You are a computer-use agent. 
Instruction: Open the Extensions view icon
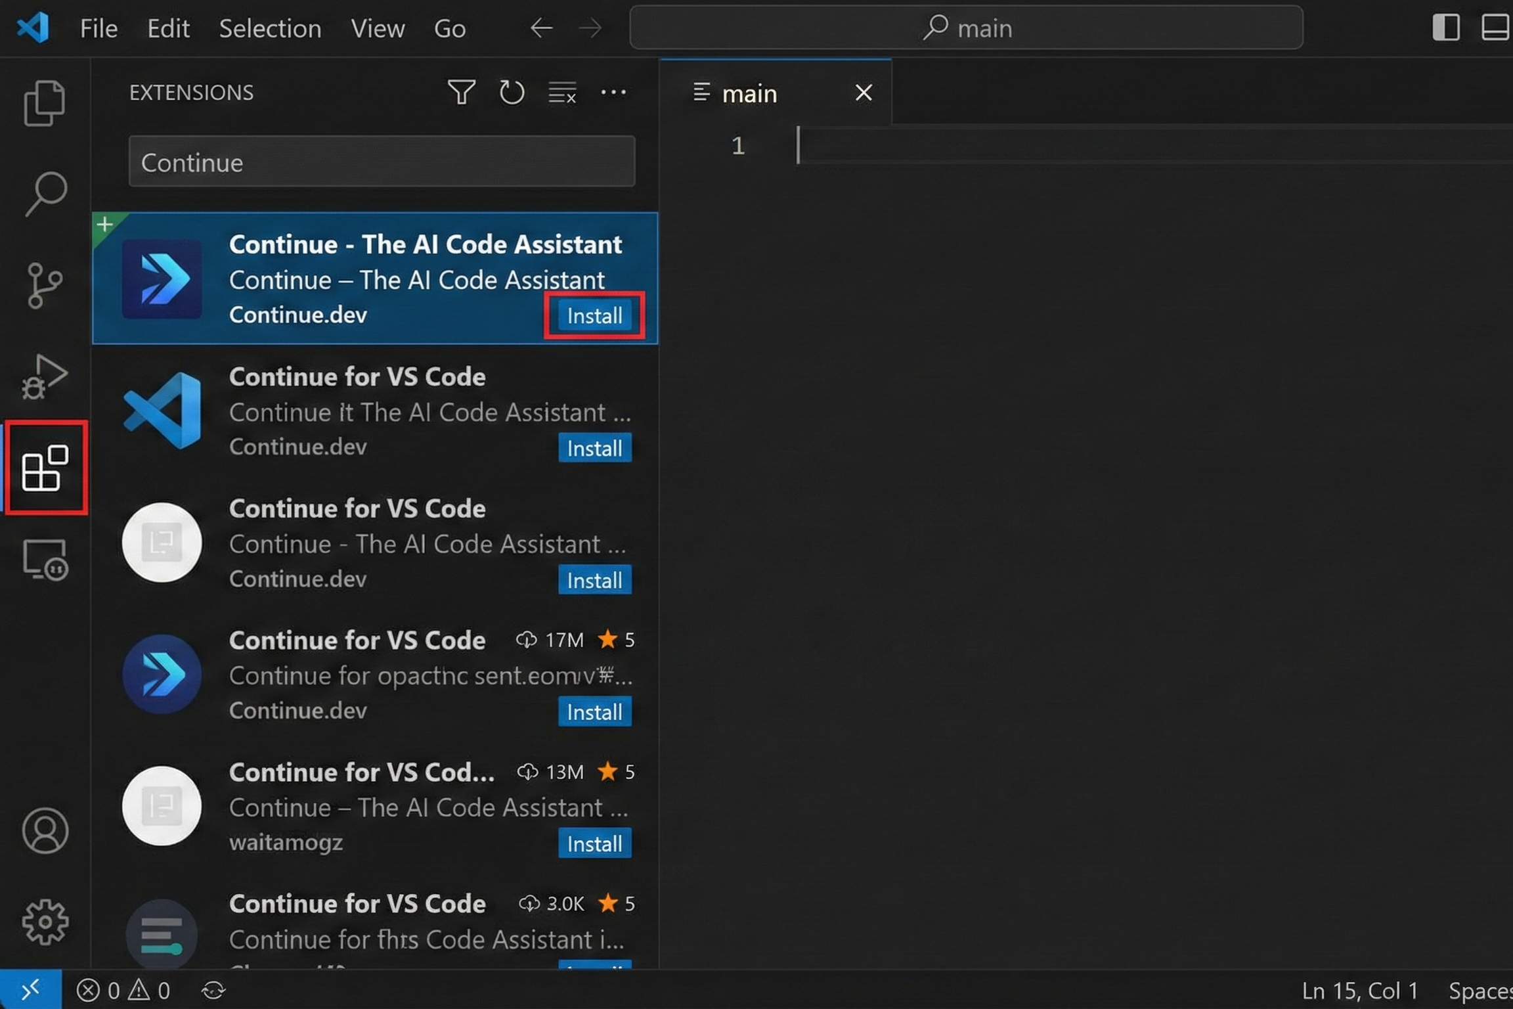pos(45,468)
